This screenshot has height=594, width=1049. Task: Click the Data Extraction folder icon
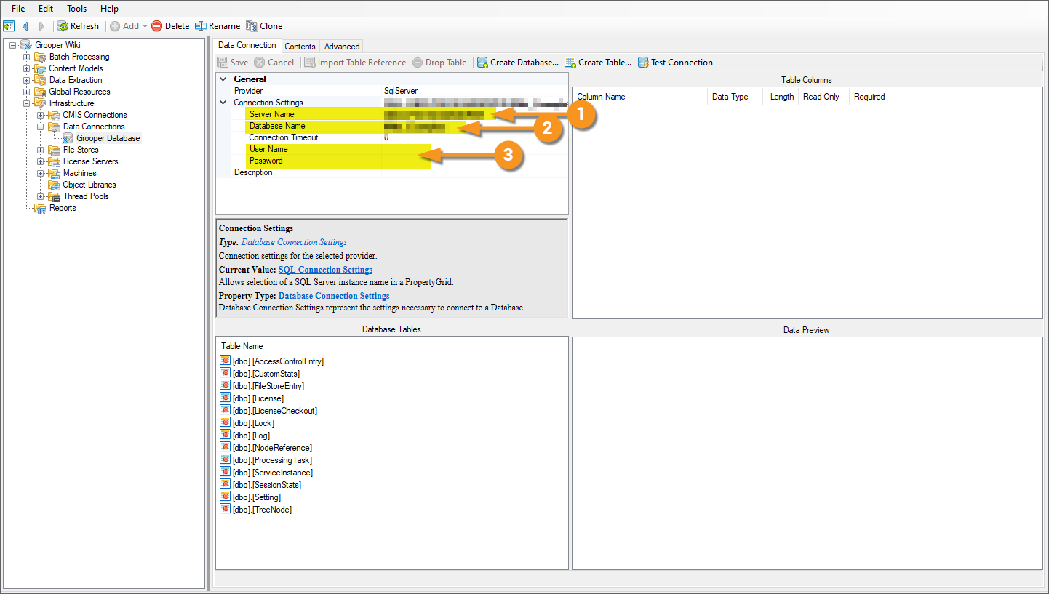pyautogui.click(x=41, y=80)
